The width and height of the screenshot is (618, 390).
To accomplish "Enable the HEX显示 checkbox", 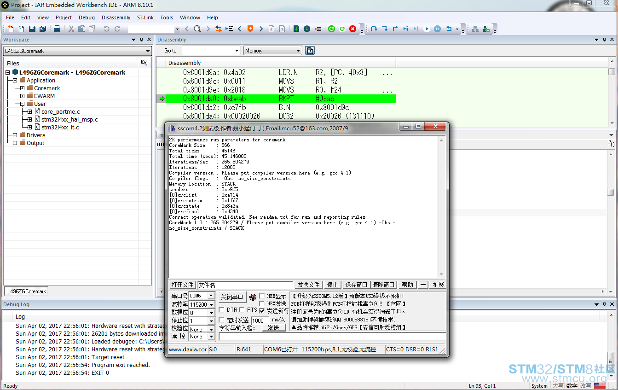I will [x=262, y=296].
